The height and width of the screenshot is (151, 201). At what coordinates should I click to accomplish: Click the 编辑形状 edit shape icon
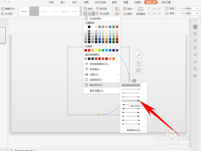pos(3,9)
